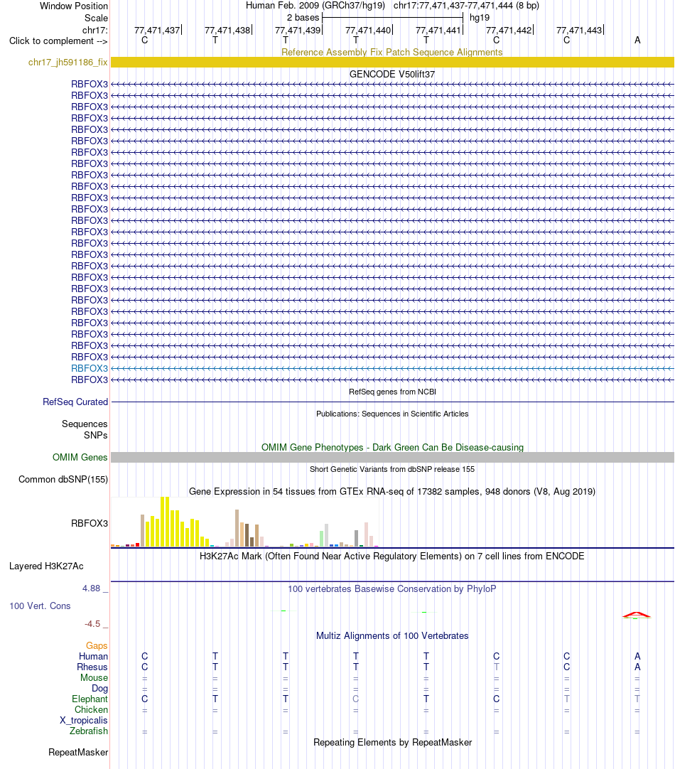Select the light-blue highlighted RBFOX3 transcript label
The height and width of the screenshot is (769, 675).
pos(90,368)
